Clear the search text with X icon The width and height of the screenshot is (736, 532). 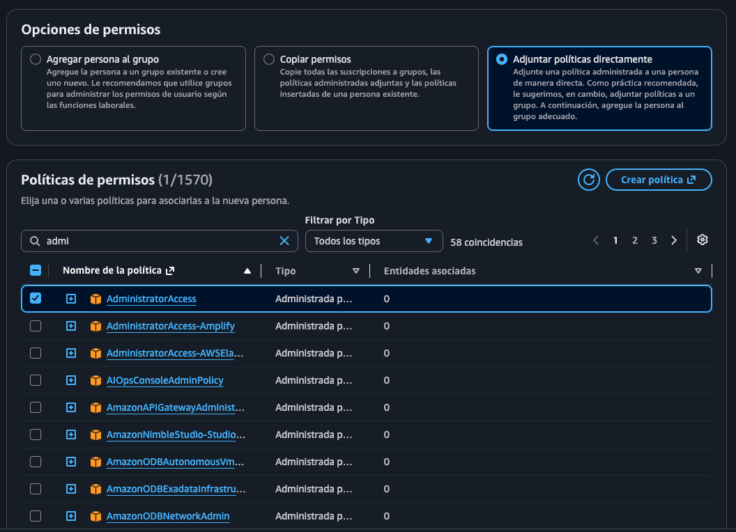click(284, 241)
